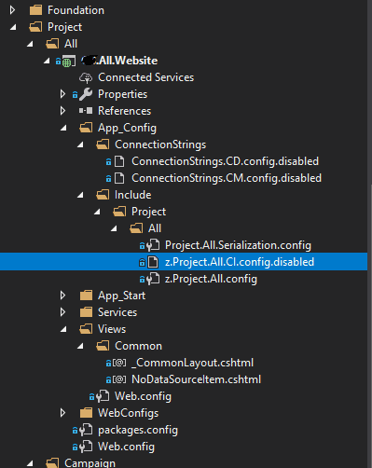Click the z.Project.All.config file icon

[153, 279]
